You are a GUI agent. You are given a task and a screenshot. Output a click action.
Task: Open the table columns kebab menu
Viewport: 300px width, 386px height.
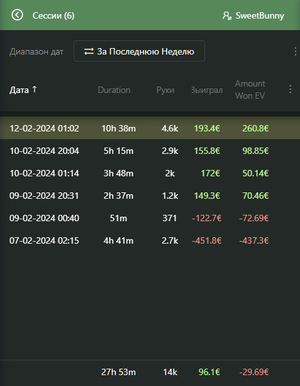pos(290,89)
